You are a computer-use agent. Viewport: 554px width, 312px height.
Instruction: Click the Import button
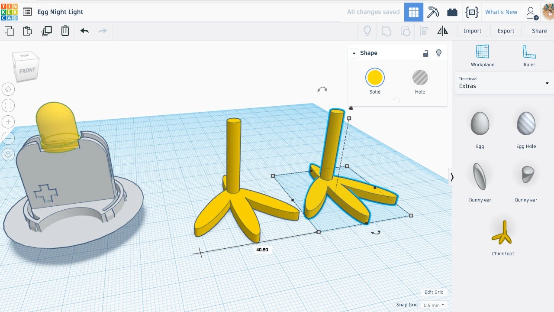click(x=472, y=31)
